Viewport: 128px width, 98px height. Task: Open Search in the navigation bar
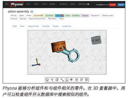[x=73, y=4]
